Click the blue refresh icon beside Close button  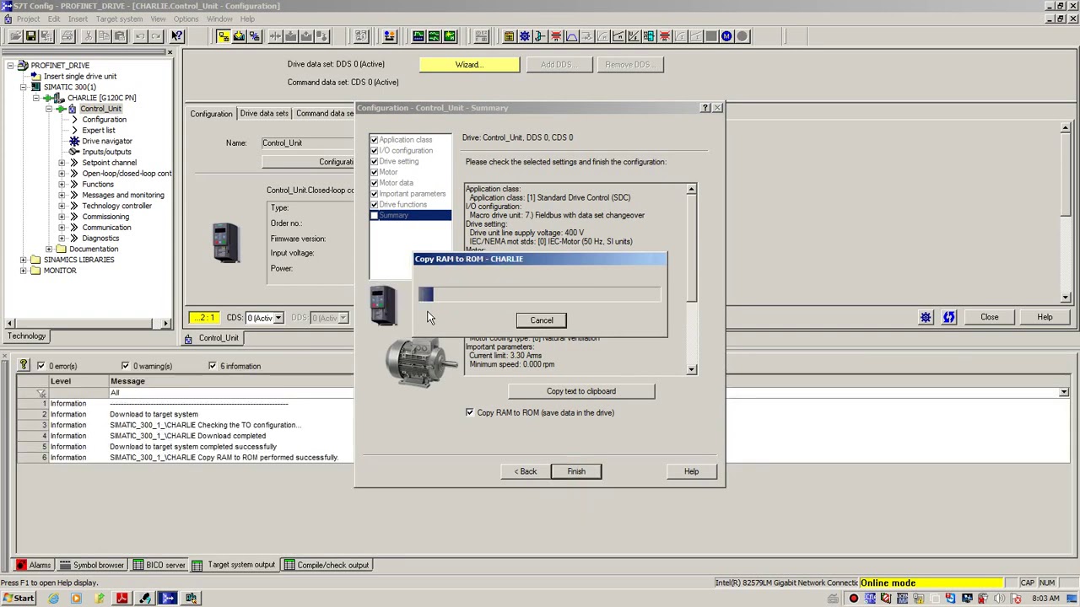point(949,317)
